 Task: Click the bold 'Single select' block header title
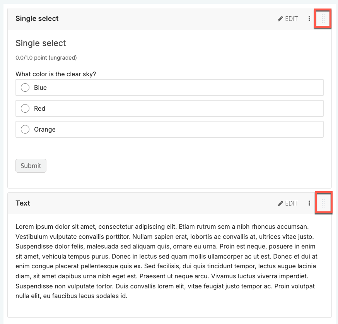click(x=37, y=19)
